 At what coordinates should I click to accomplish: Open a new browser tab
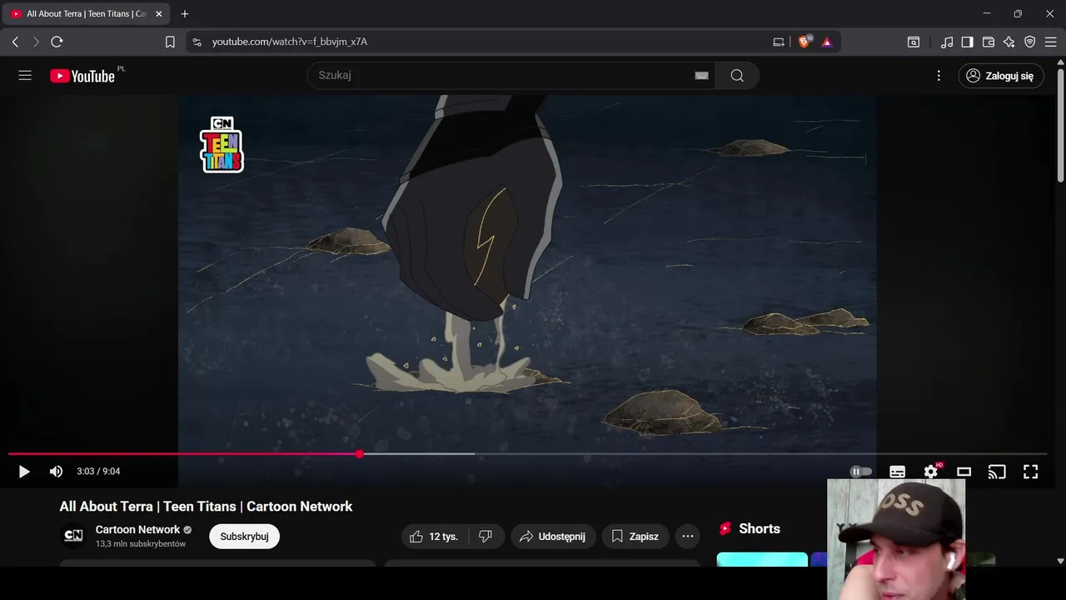click(185, 14)
